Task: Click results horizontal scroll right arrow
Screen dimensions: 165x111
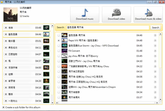Action: 157,103
